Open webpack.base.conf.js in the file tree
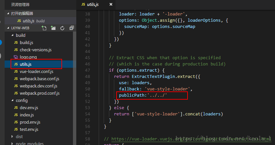Image resolution: width=275 pixels, height=145 pixels. (37, 79)
